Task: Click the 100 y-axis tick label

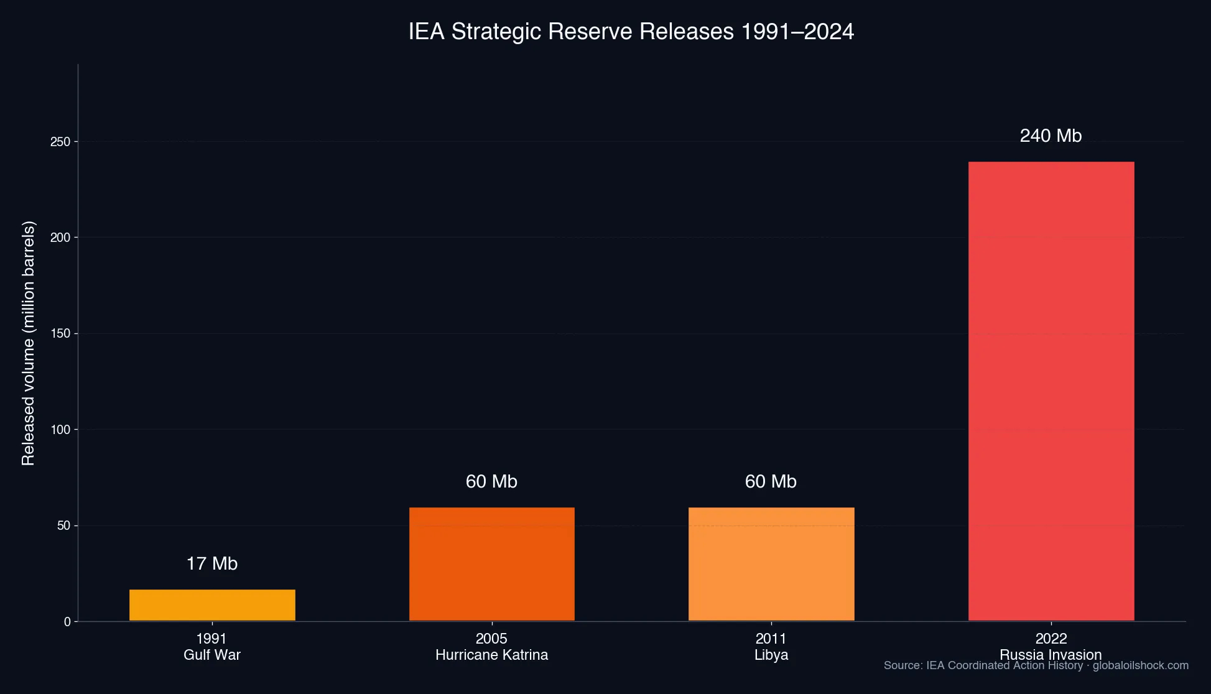Action: click(60, 430)
